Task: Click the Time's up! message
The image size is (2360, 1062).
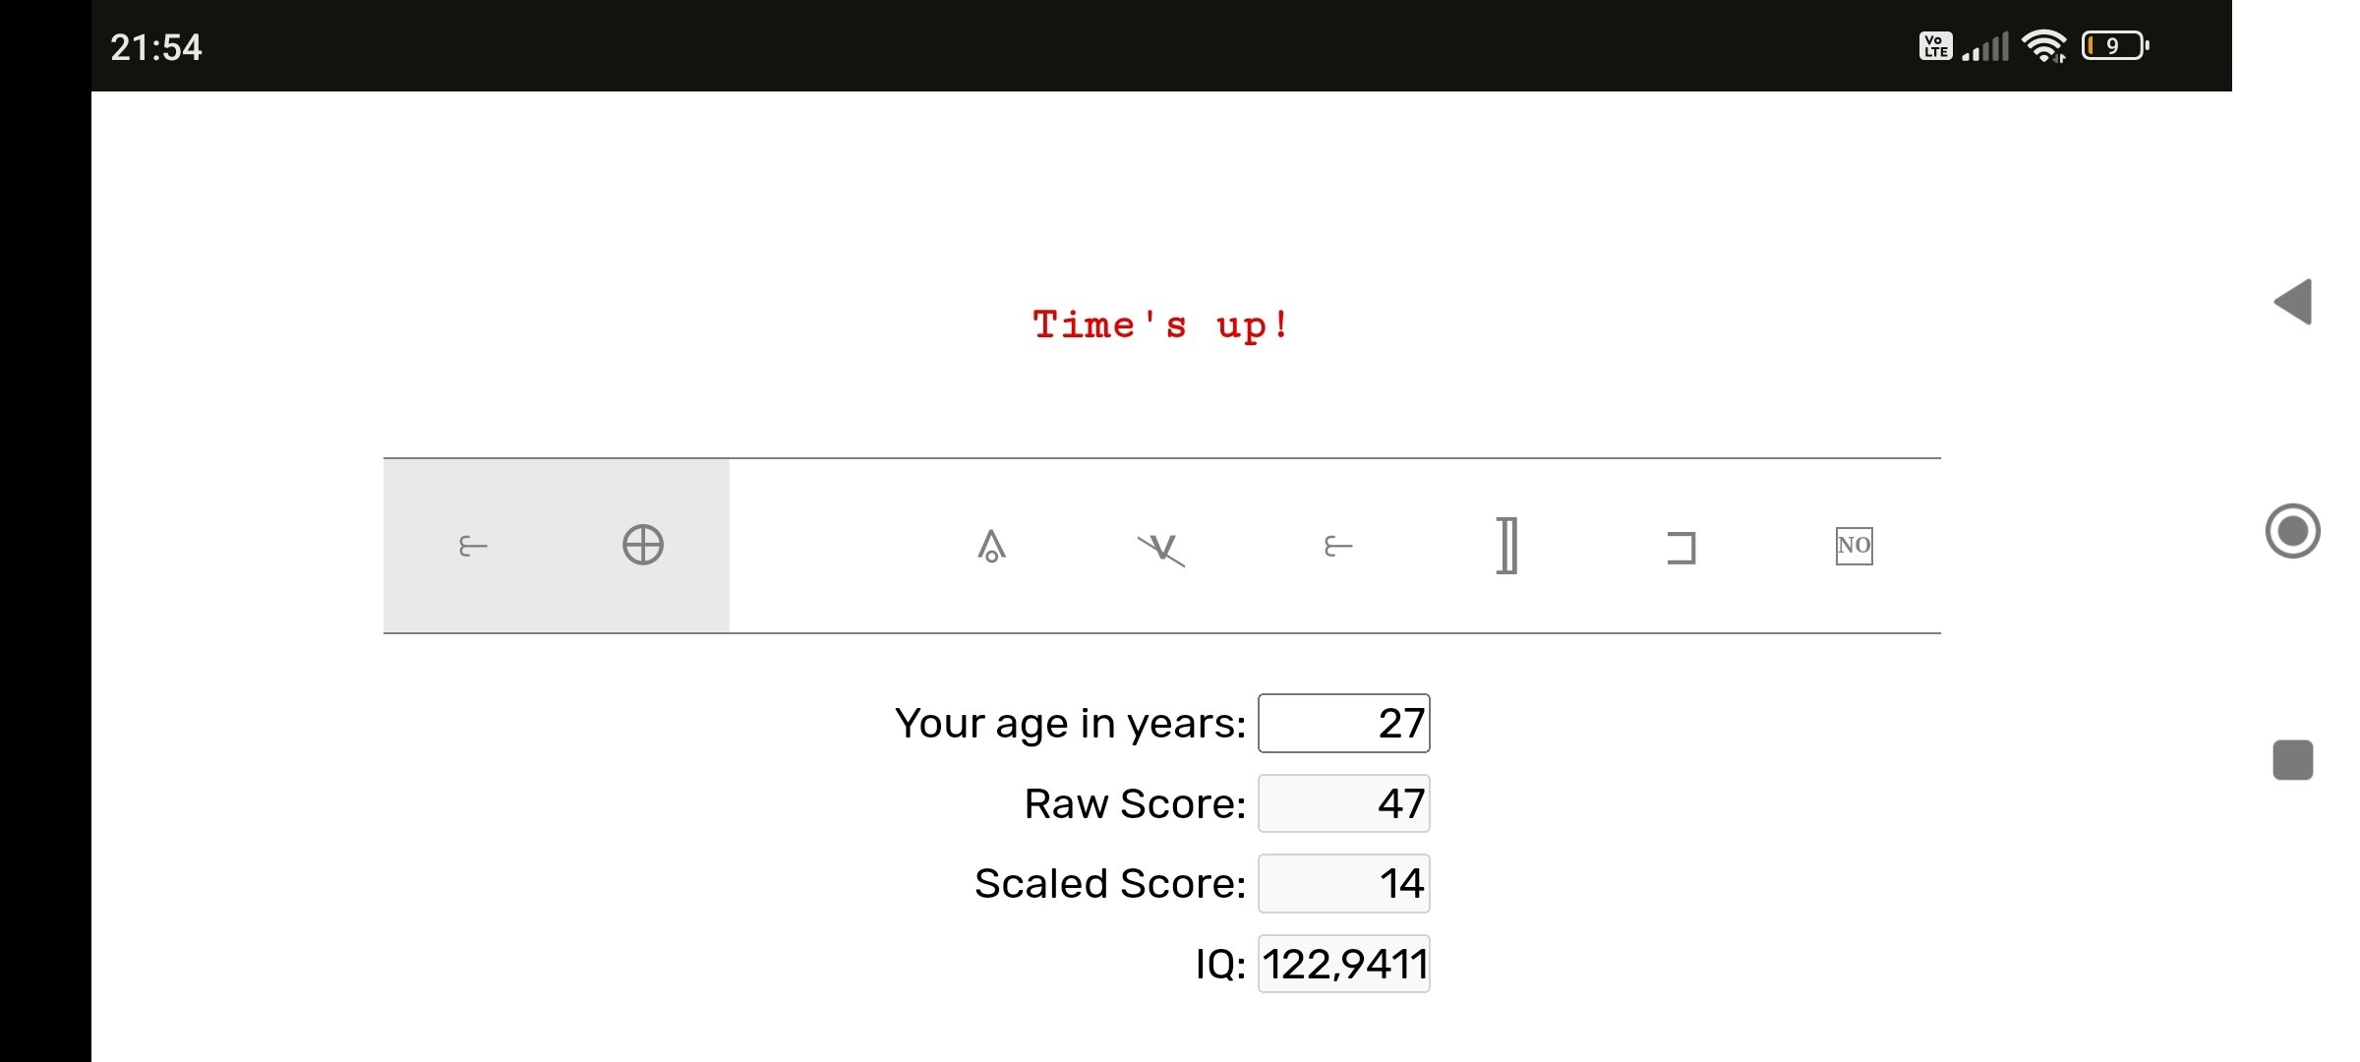Action: [1161, 324]
